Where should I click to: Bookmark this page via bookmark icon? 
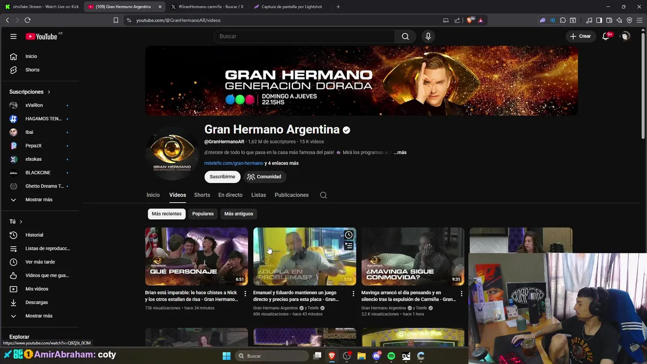click(116, 20)
